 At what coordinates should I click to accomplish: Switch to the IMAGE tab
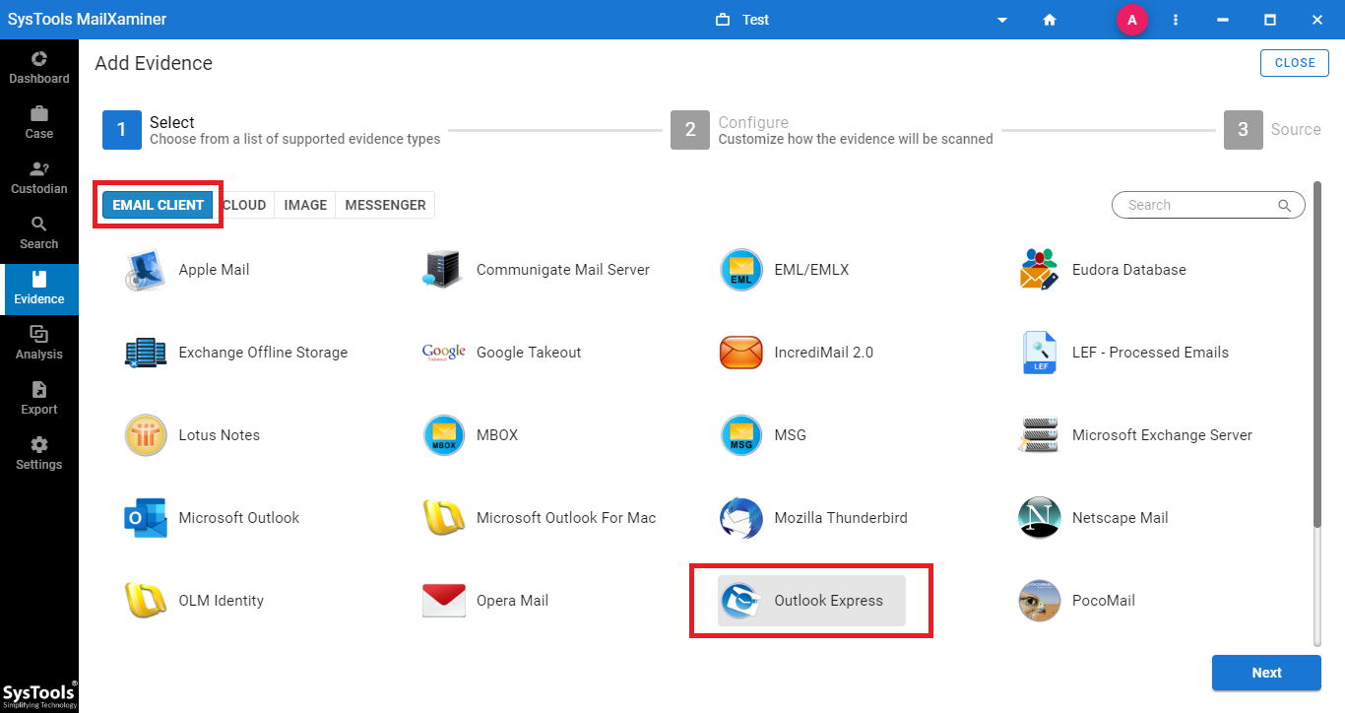305,205
